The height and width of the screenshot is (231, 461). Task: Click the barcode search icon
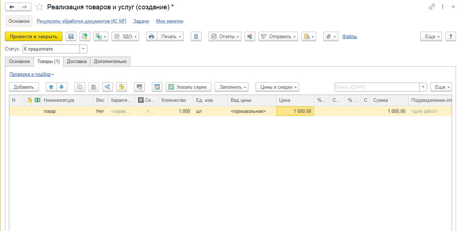(x=139, y=87)
